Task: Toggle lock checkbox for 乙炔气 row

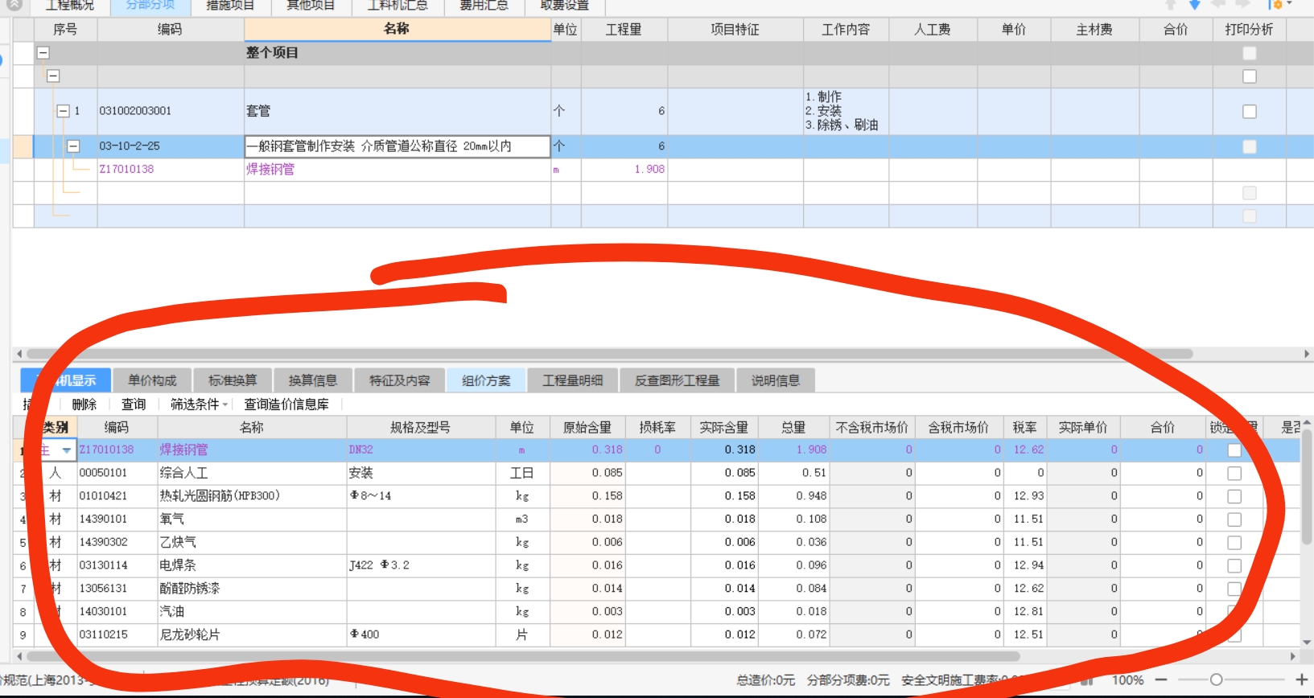Action: coord(1234,543)
